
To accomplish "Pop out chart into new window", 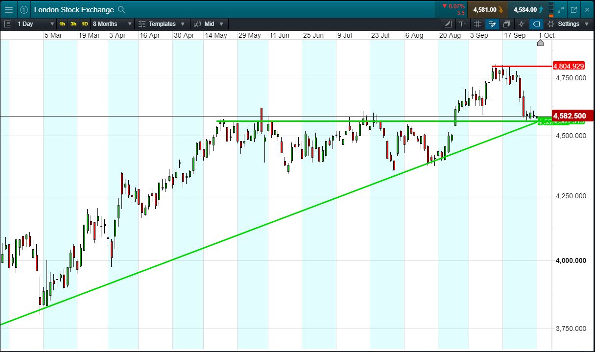I will [574, 10].
